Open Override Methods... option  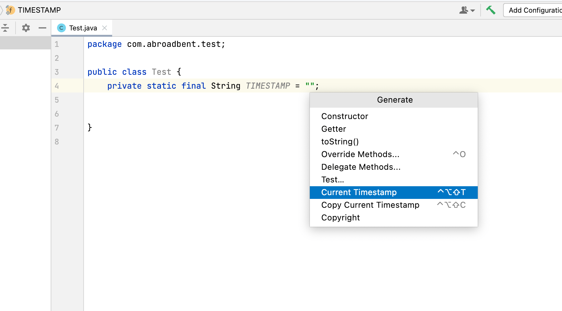coord(360,154)
